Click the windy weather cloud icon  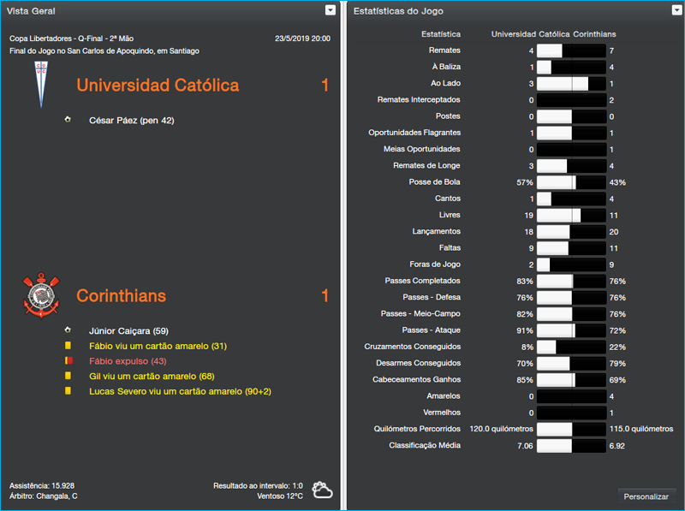pyautogui.click(x=322, y=490)
